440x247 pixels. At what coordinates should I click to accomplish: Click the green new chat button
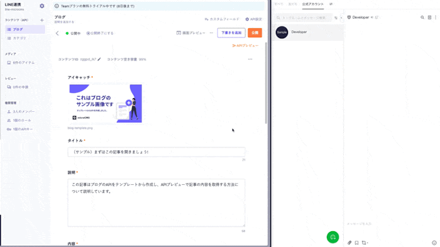(333, 237)
